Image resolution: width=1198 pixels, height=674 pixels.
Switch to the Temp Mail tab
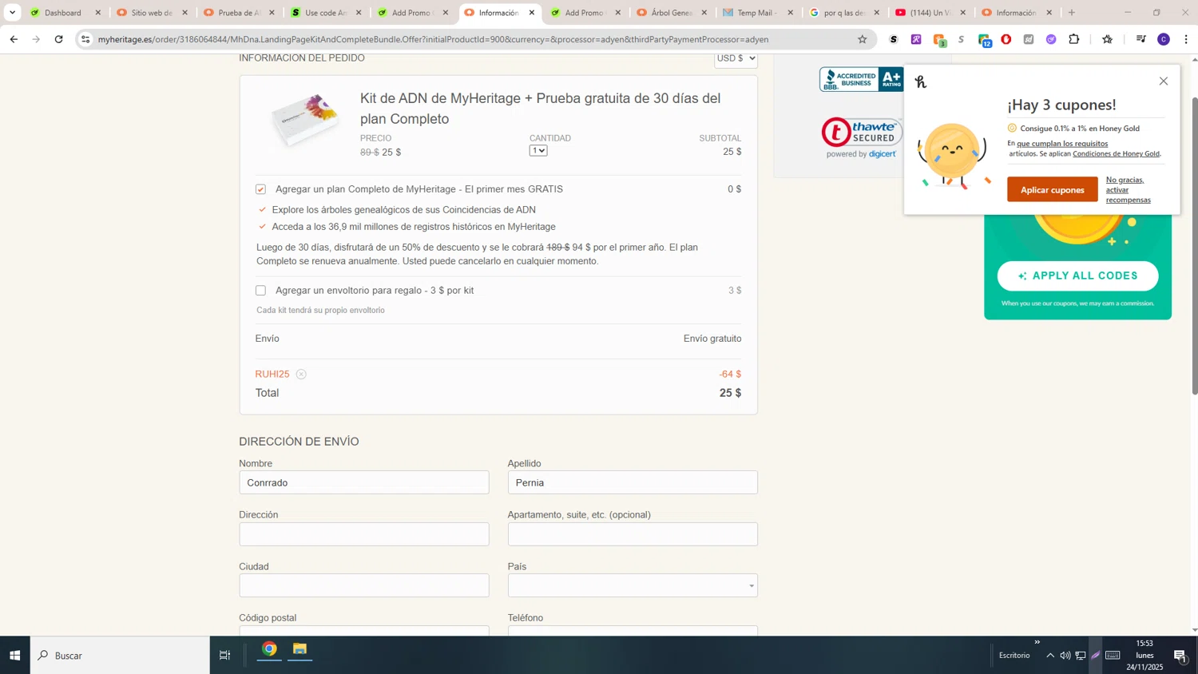pos(757,13)
